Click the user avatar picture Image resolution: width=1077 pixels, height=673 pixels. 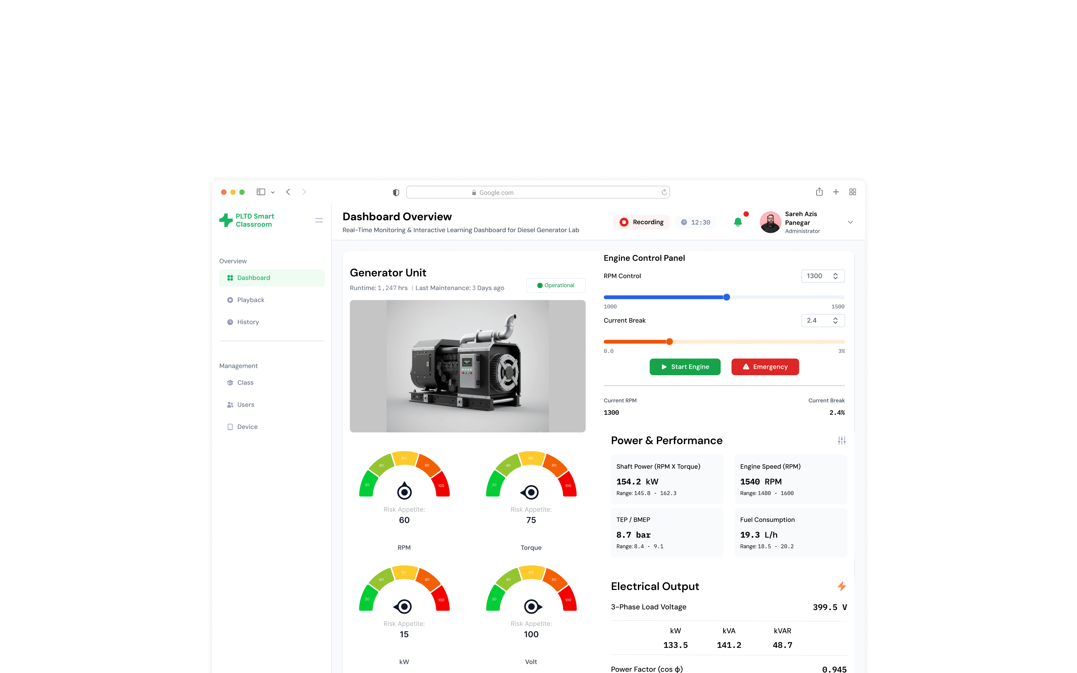[770, 222]
